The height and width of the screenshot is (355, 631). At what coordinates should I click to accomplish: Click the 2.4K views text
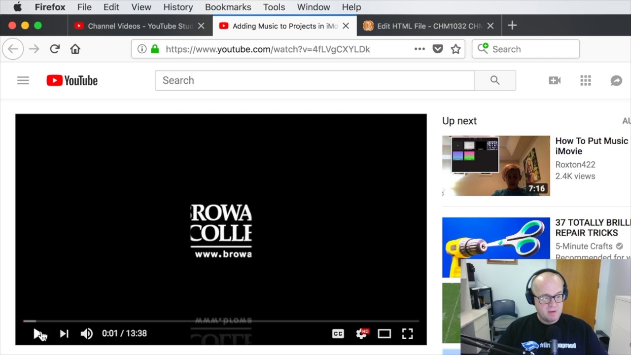pyautogui.click(x=575, y=176)
